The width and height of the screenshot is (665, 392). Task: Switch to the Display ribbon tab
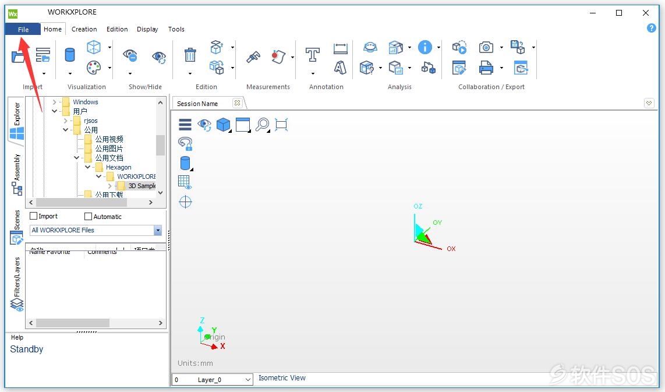click(147, 29)
